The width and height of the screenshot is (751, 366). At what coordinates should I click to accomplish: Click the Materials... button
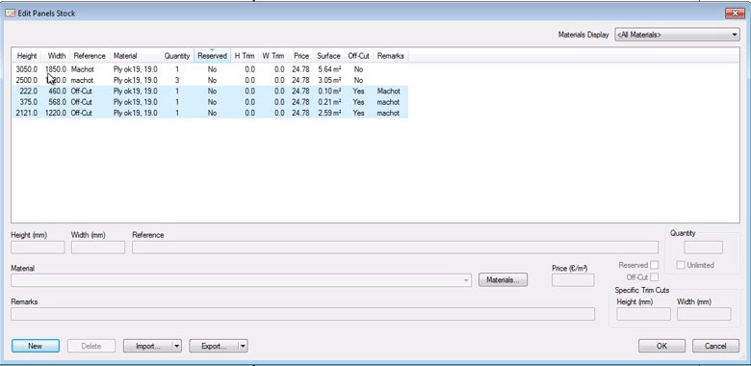click(503, 280)
